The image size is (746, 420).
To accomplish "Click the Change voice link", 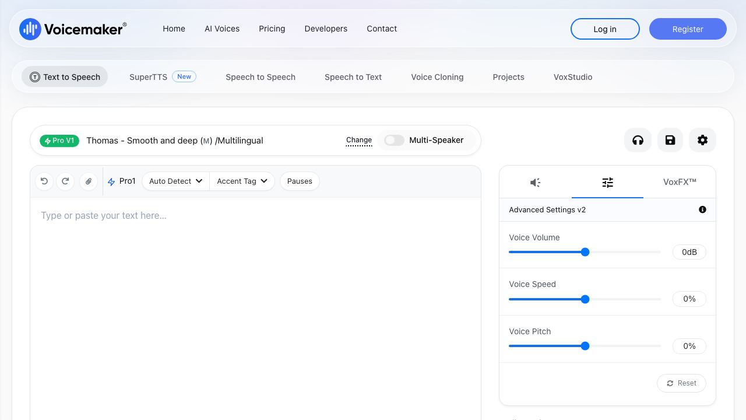I will coord(359,140).
